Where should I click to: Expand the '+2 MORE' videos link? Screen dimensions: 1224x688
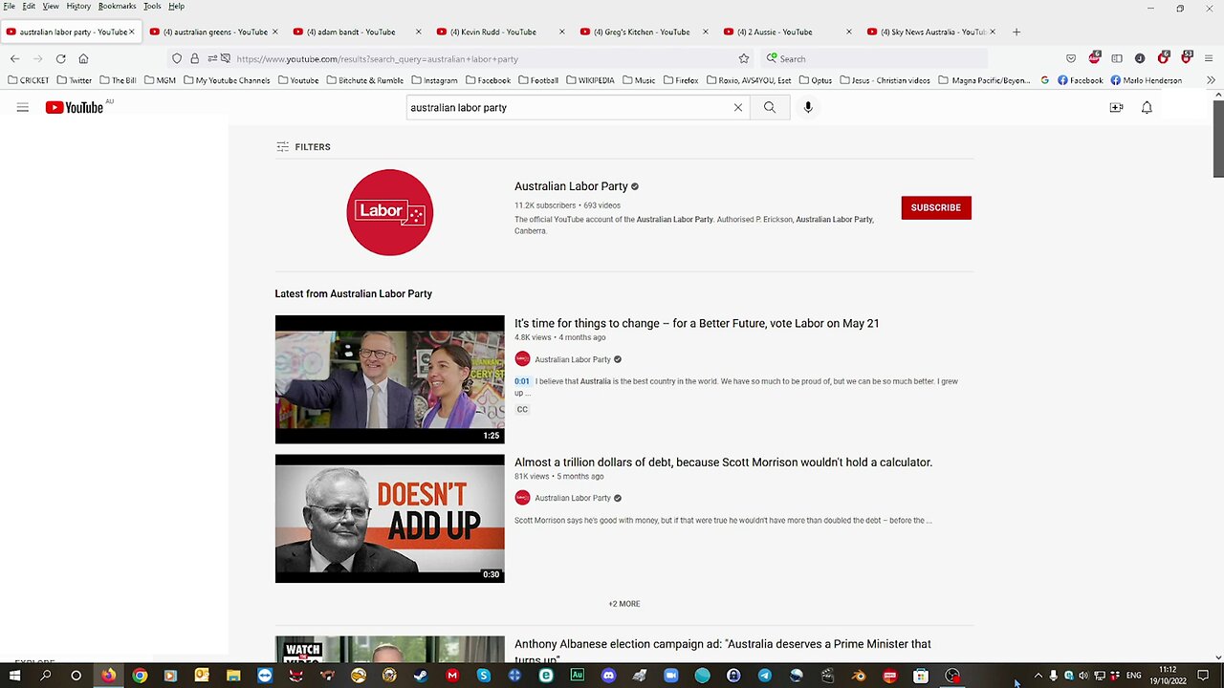pos(624,604)
